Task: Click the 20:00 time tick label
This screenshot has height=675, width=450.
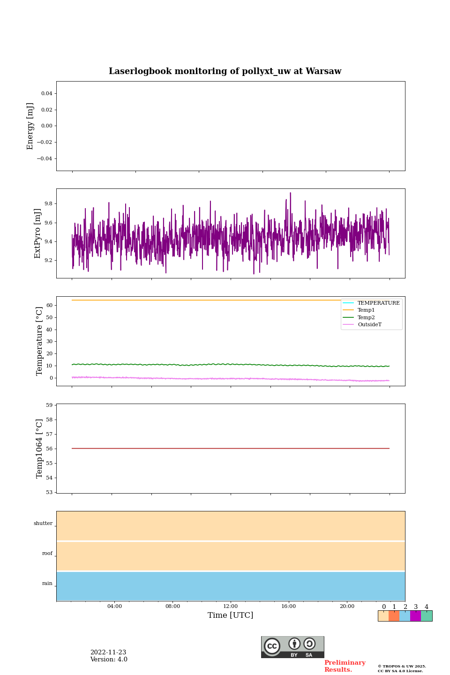Action: pyautogui.click(x=347, y=607)
